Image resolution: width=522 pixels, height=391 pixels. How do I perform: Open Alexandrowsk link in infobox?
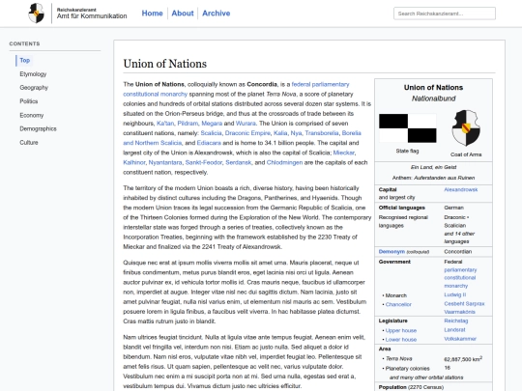coord(461,189)
